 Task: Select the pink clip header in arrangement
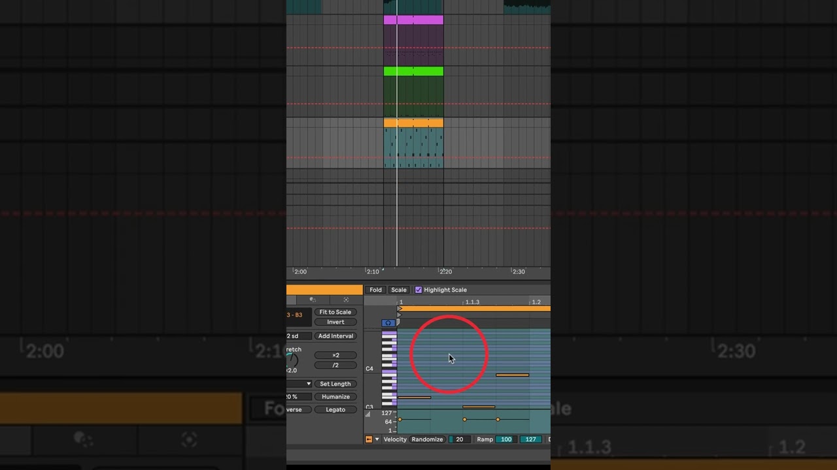tap(413, 20)
